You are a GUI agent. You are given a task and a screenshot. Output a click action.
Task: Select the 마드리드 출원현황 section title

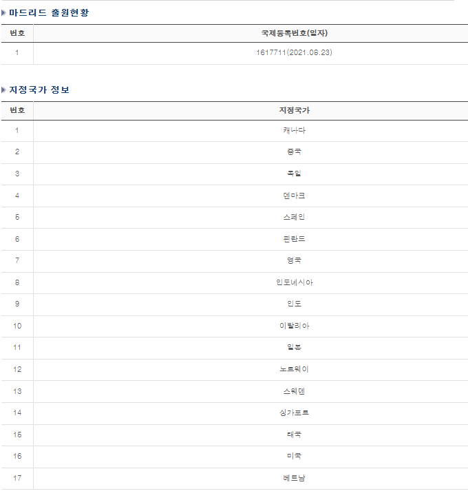pos(49,13)
